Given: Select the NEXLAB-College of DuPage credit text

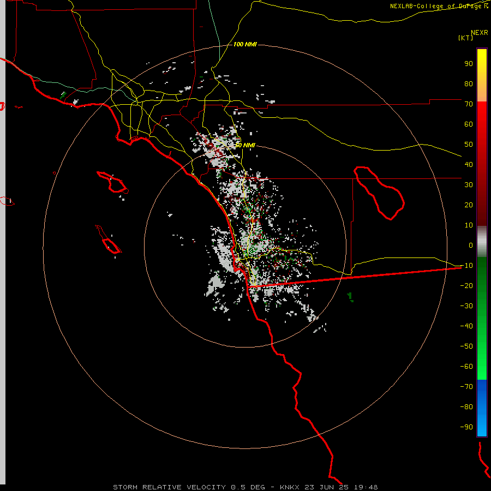Looking at the screenshot, I should pyautogui.click(x=439, y=6).
